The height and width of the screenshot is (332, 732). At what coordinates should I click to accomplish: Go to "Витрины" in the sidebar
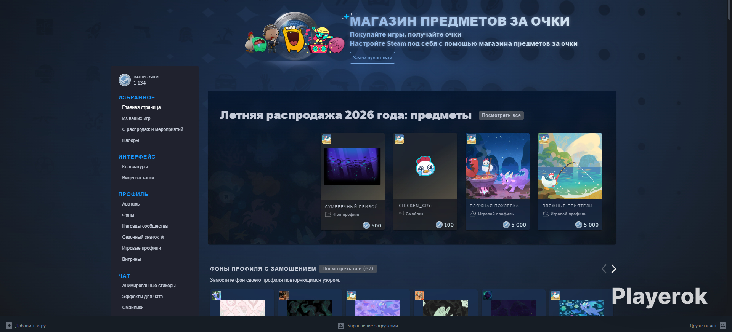[x=132, y=259]
